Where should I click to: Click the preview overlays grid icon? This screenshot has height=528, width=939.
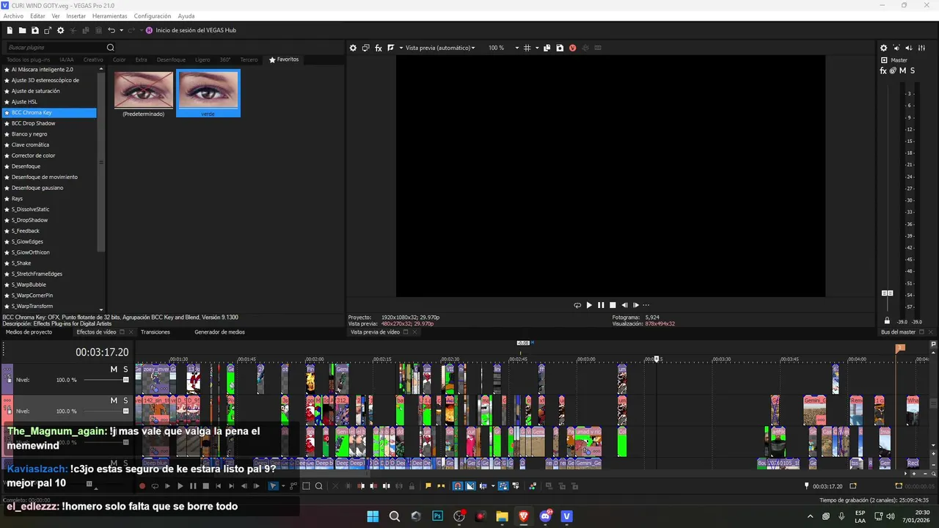tap(526, 48)
